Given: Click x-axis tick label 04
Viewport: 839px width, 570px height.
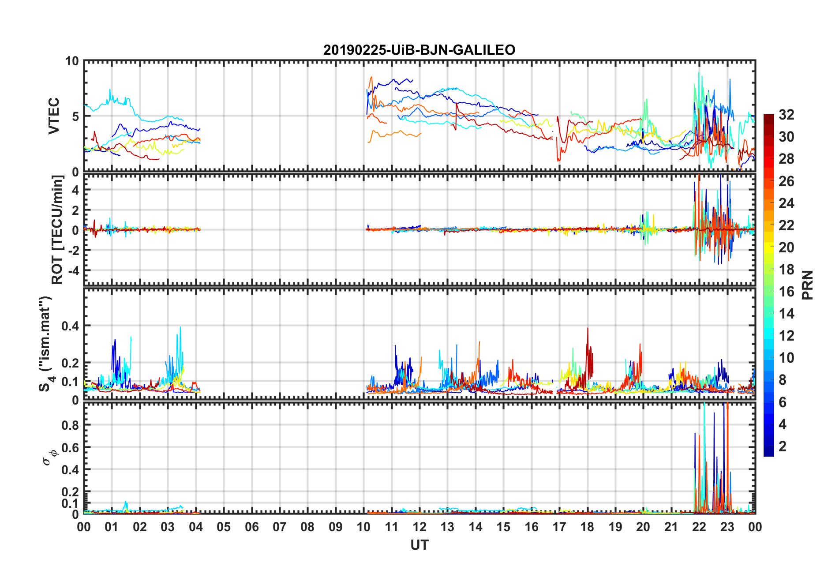Looking at the screenshot, I should (196, 527).
